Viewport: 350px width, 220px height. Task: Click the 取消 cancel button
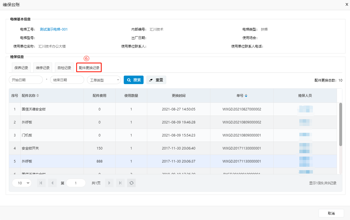click(x=331, y=213)
